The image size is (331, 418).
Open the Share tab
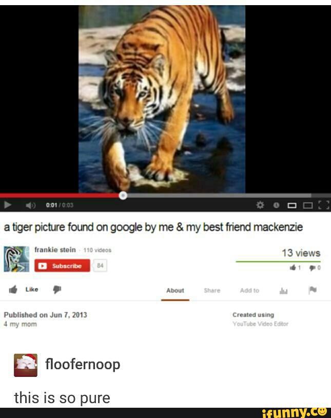click(x=212, y=291)
